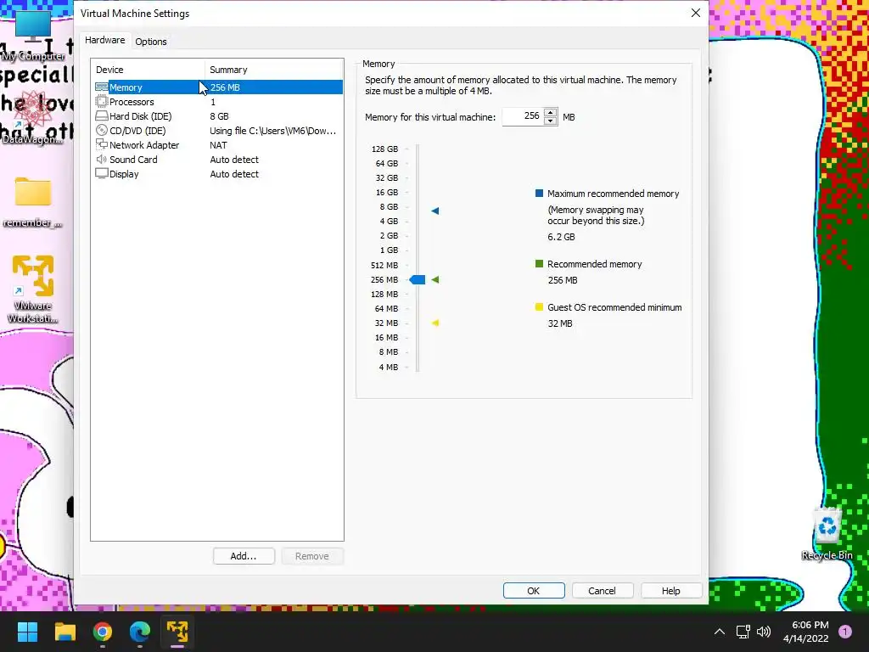Screen dimensions: 869x652
Task: Click the 4 GB slider label
Action: click(389, 221)
